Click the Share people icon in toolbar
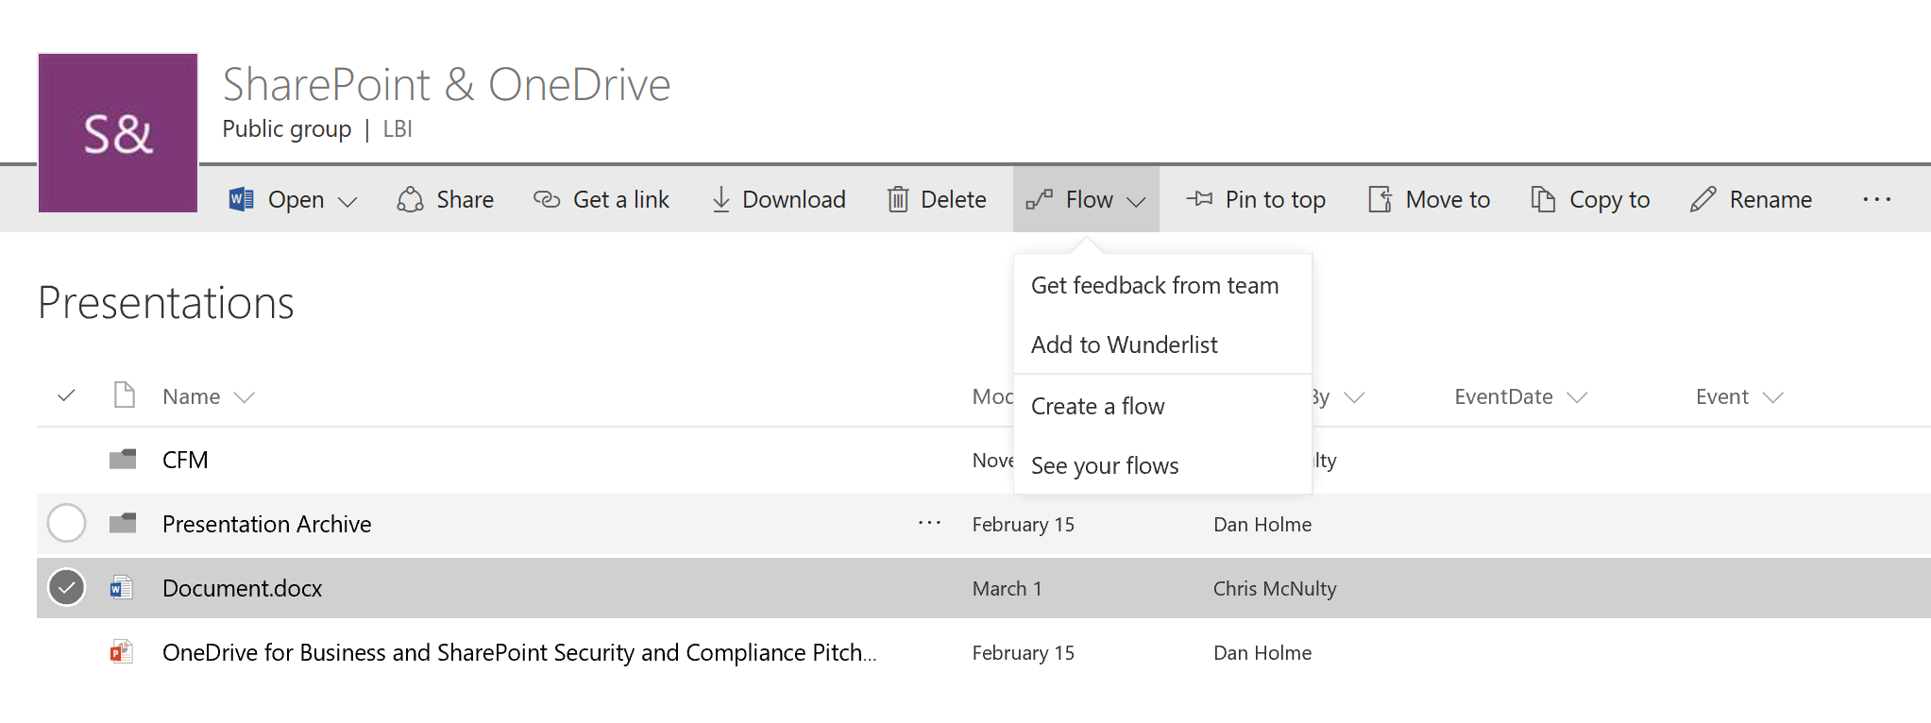Image resolution: width=1931 pixels, height=723 pixels. (410, 199)
